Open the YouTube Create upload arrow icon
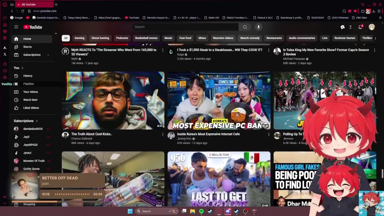 click(x=350, y=27)
